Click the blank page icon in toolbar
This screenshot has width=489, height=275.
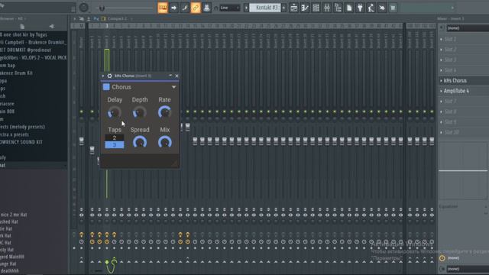click(x=349, y=8)
